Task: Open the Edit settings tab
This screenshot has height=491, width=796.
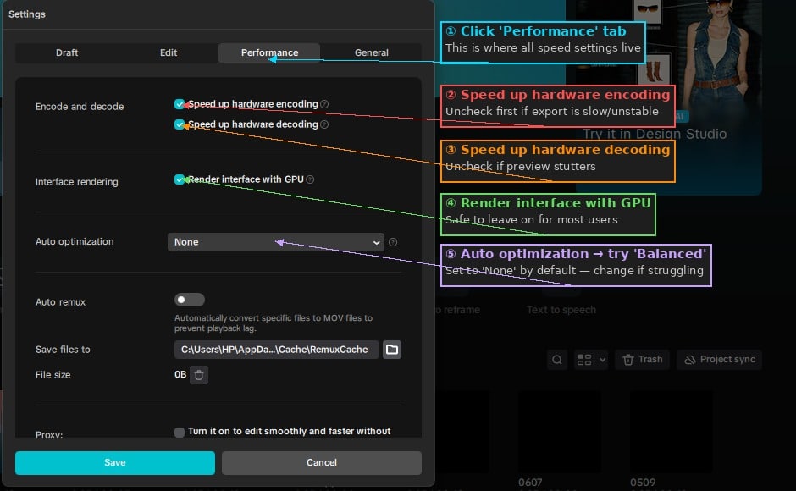Action: (x=168, y=52)
